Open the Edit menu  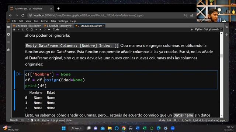point(21,21)
